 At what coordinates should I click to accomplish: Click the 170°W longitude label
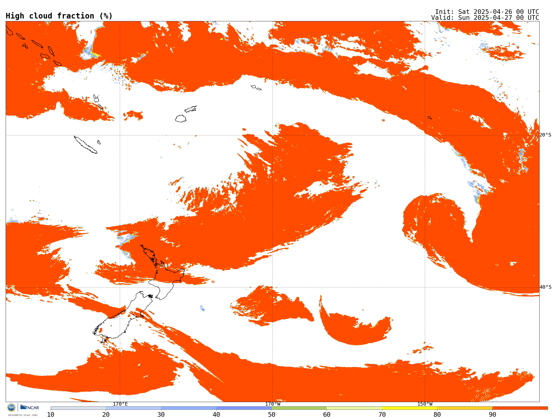273,404
